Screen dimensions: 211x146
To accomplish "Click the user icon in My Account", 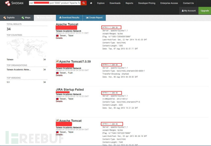I will pos(183,11).
